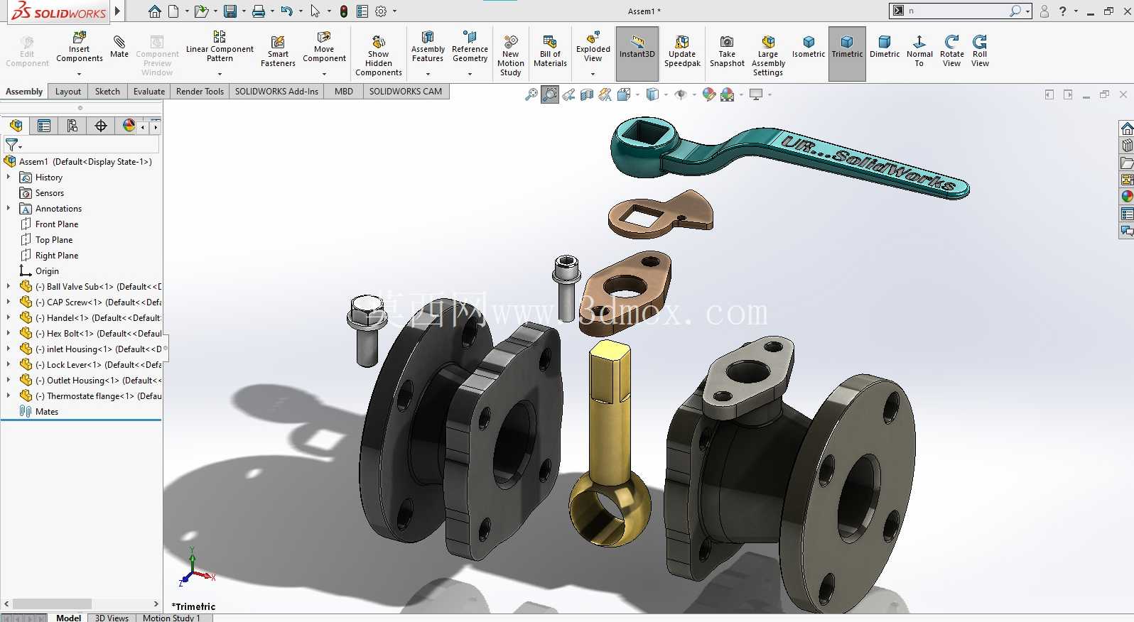
Task: Expand the Insert Components dropdown arrow
Action: [x=80, y=74]
